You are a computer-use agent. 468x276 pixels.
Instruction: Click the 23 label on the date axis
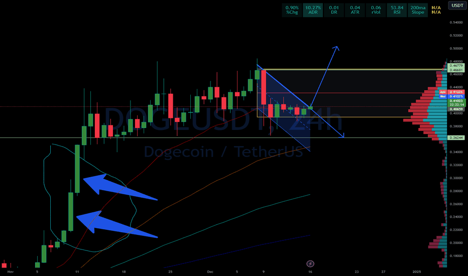pos(357,272)
